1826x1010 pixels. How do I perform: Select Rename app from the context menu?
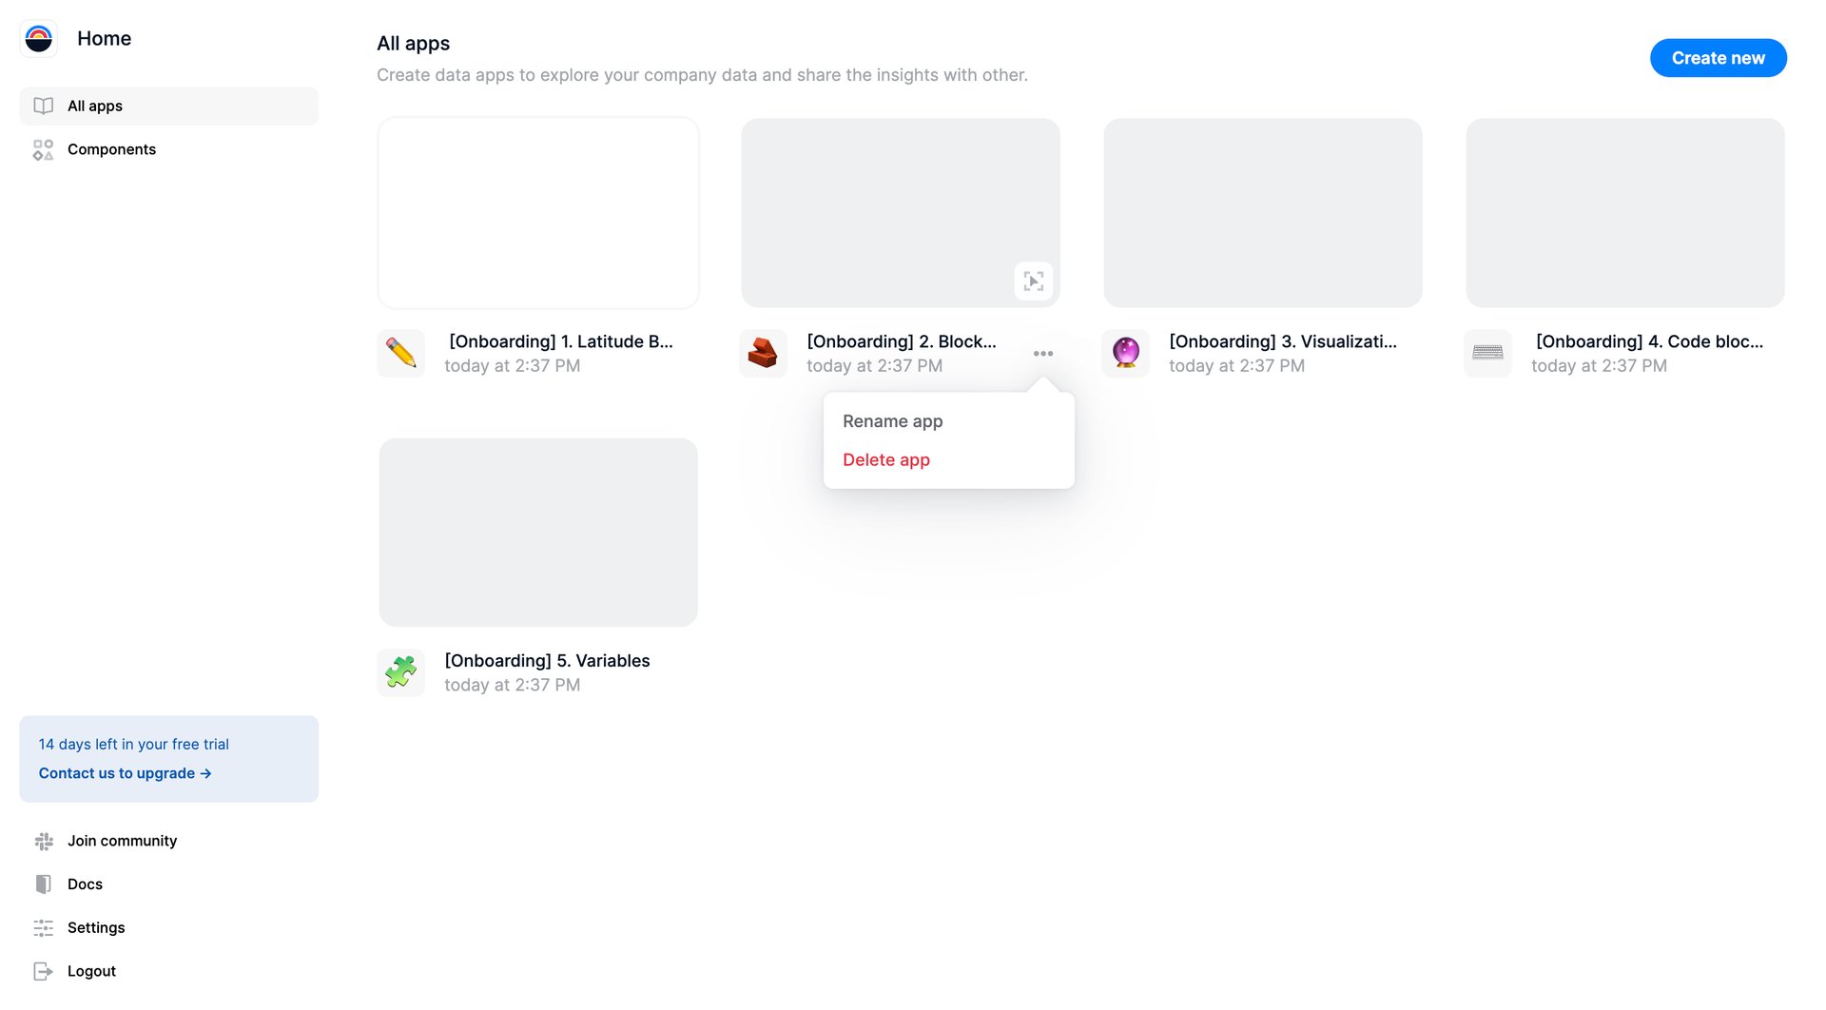click(x=891, y=420)
